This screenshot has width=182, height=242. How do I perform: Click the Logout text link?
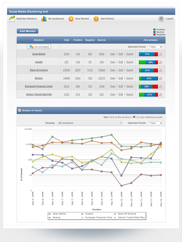click(170, 19)
